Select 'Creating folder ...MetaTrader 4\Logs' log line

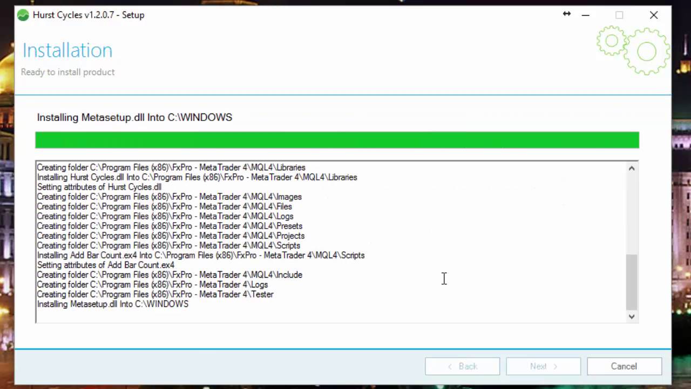coord(152,284)
